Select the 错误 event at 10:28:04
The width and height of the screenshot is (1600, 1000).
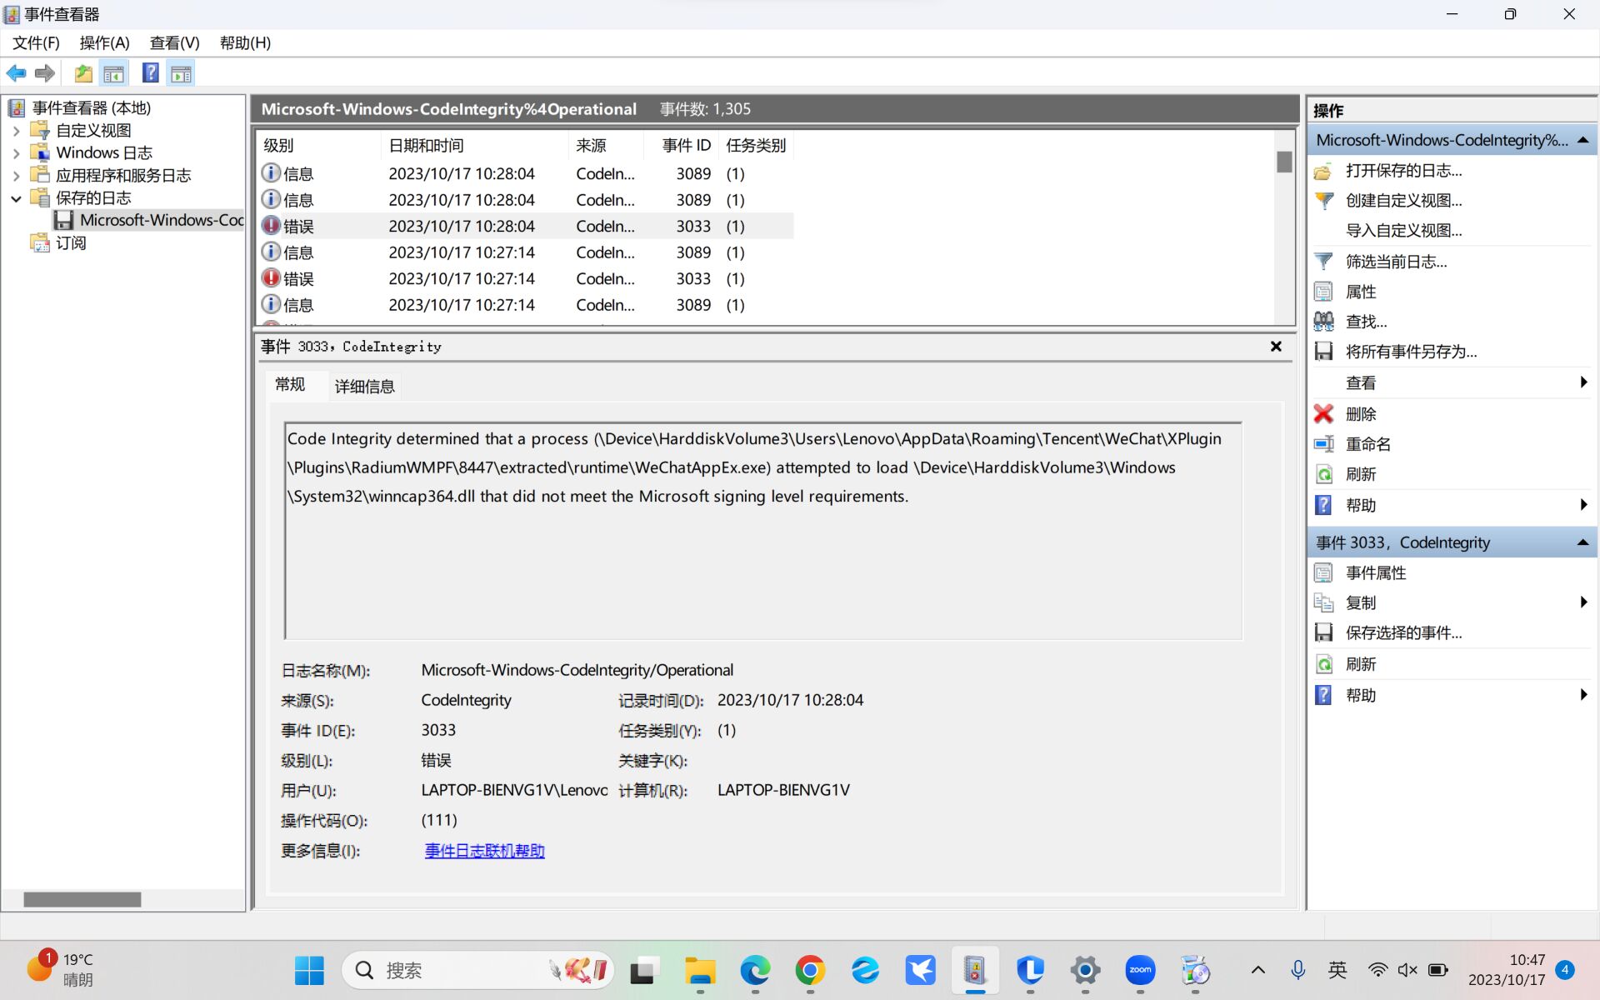(526, 226)
